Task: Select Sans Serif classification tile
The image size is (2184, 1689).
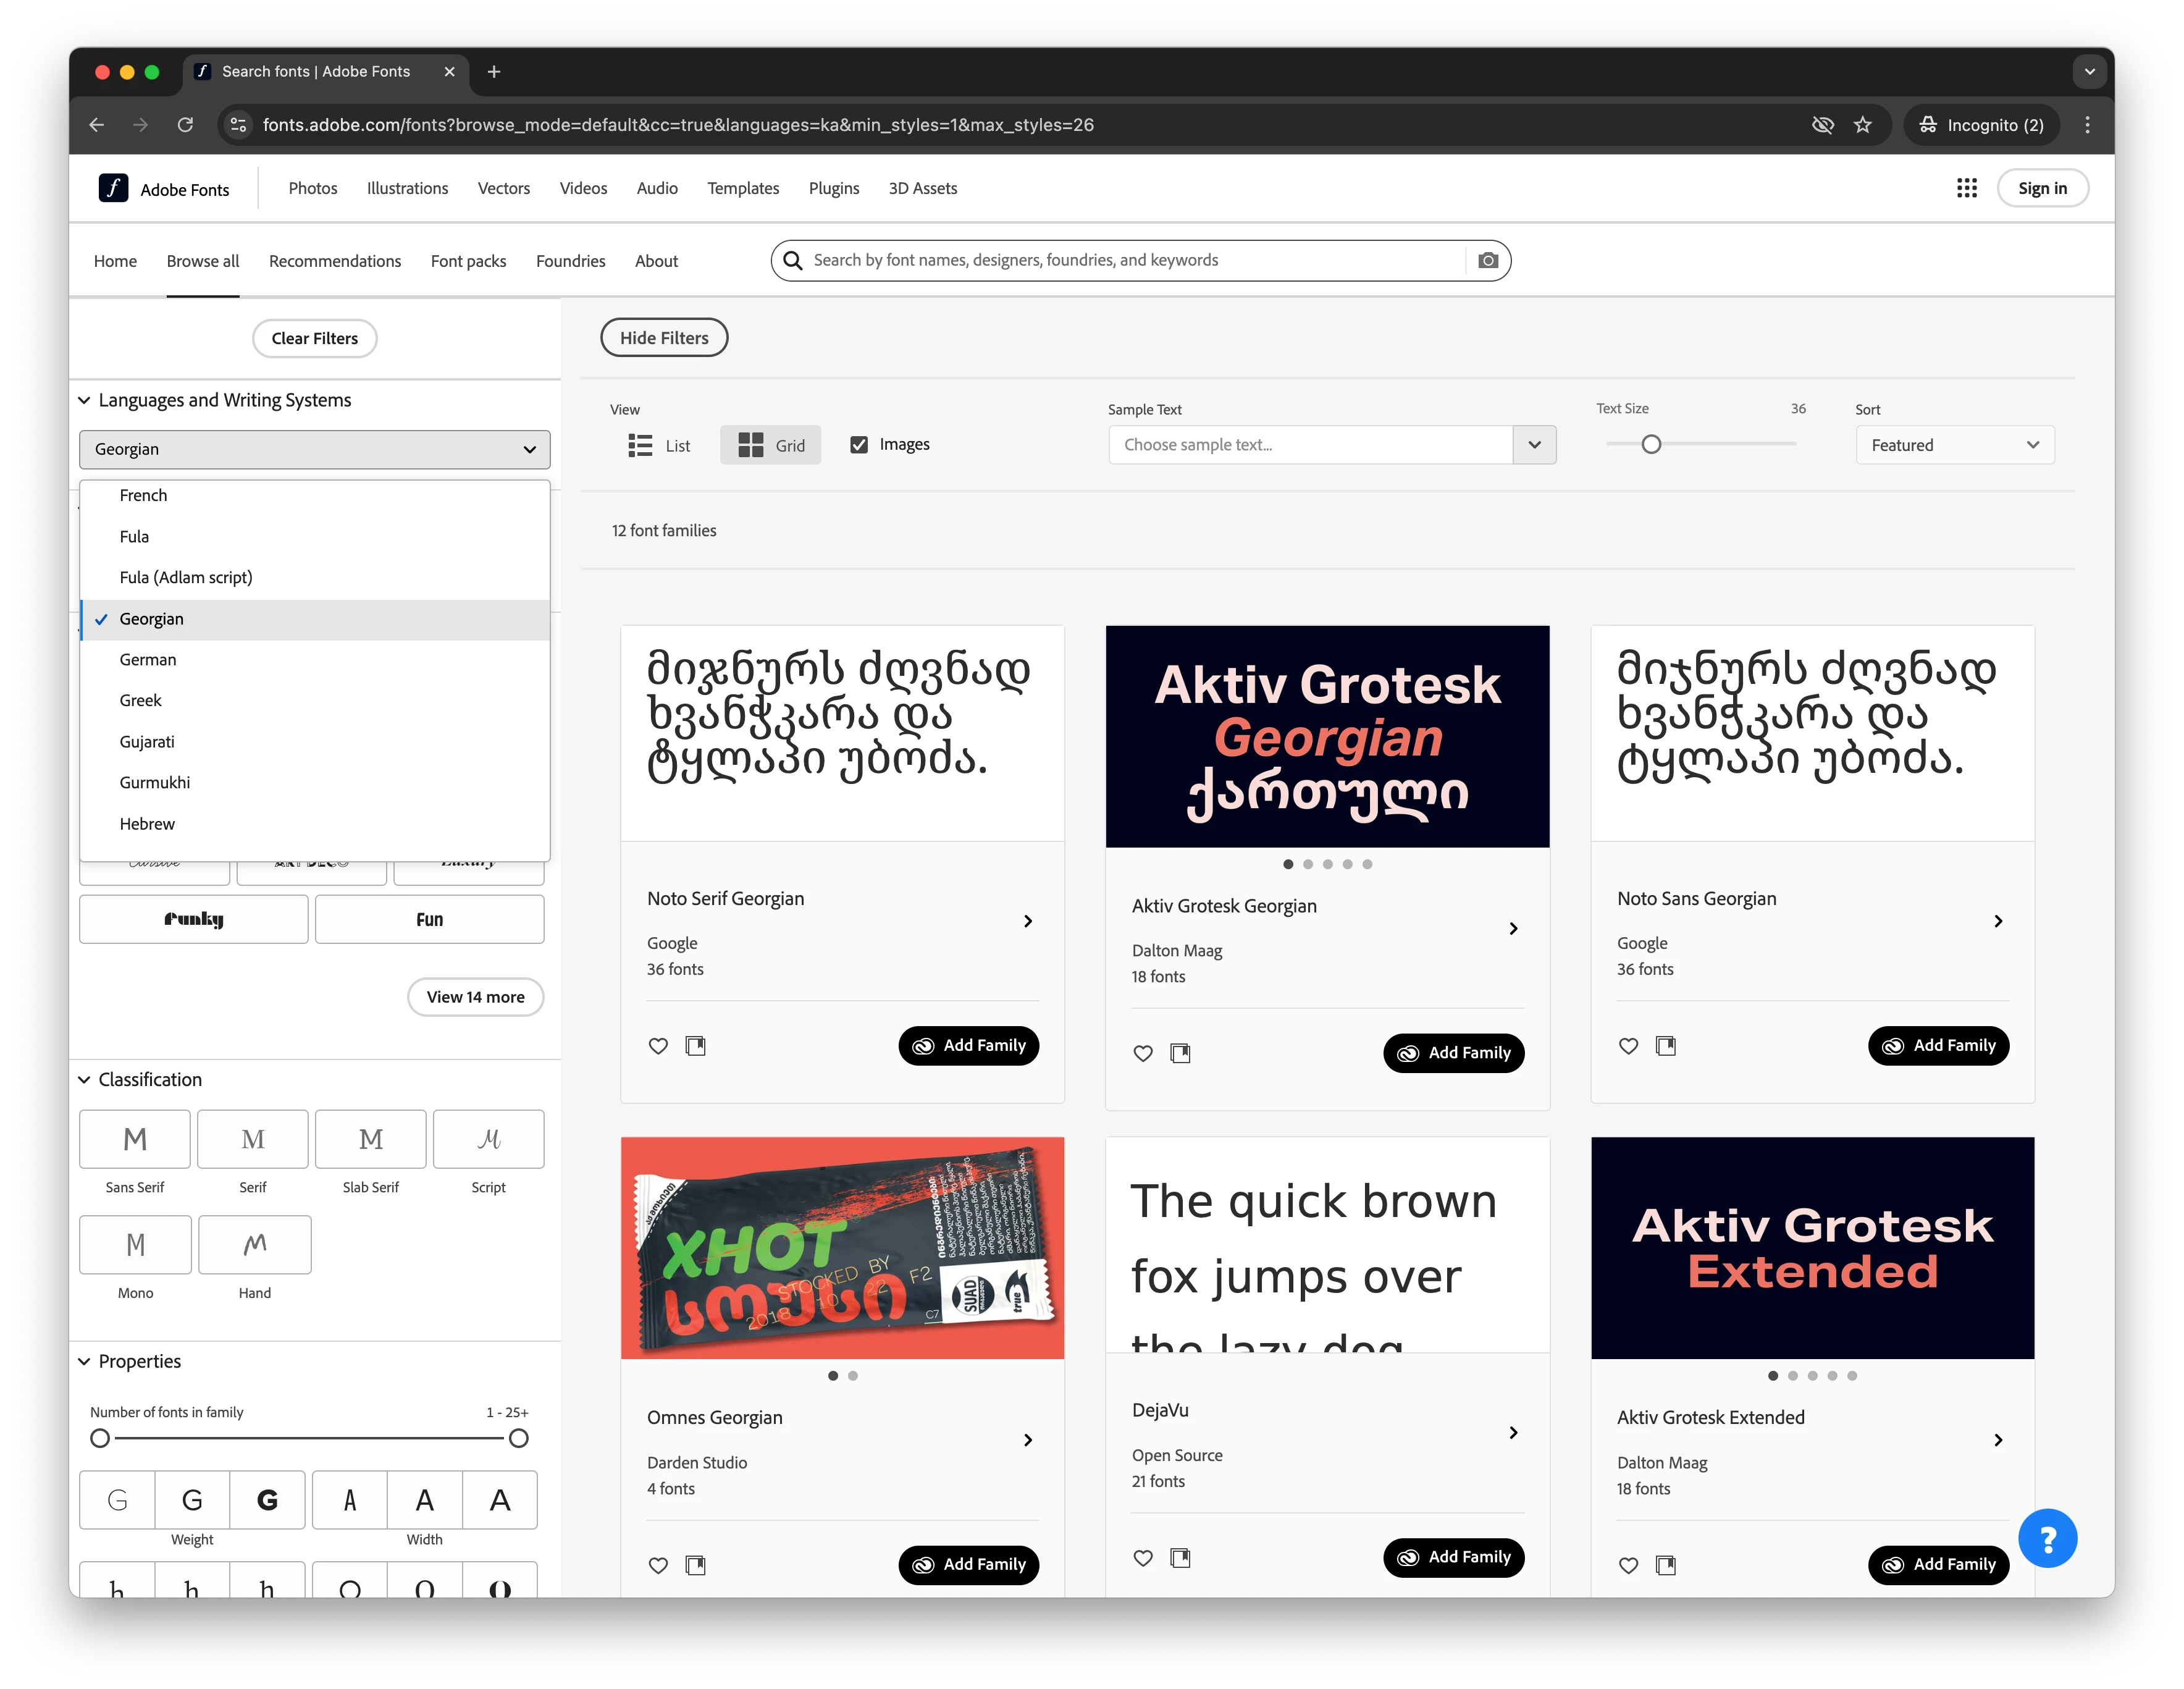Action: 135,1139
